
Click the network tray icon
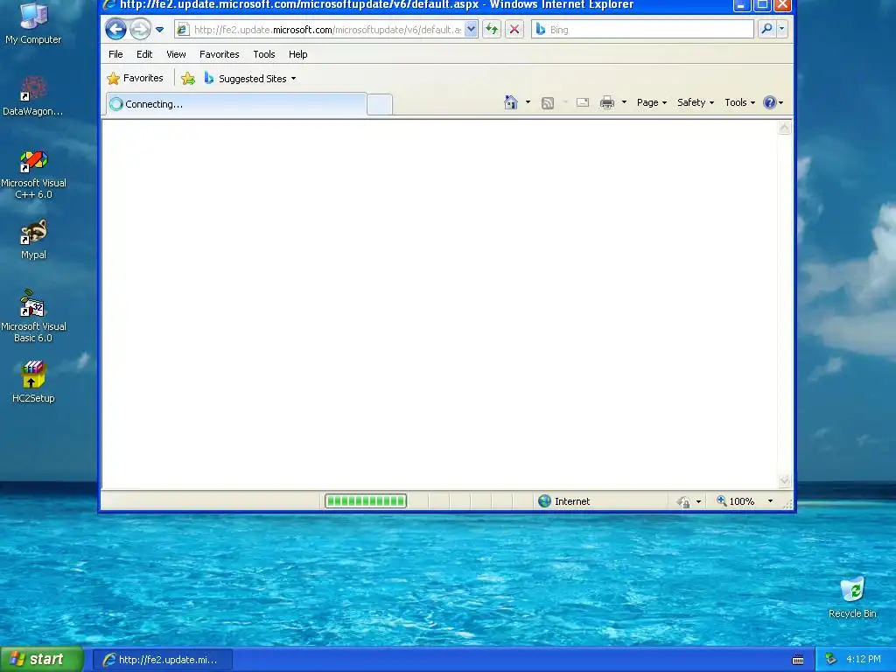pyautogui.click(x=831, y=660)
